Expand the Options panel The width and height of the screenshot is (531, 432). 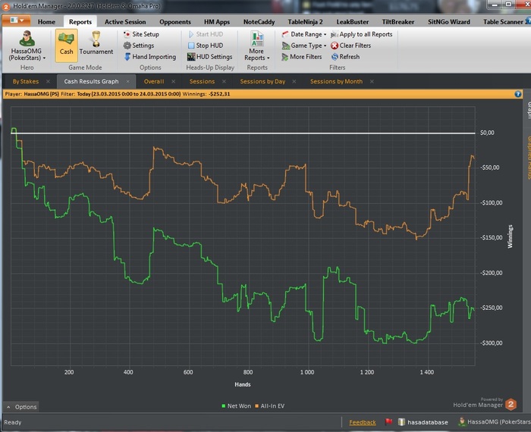pos(22,407)
